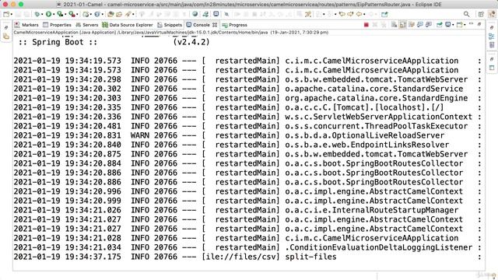The width and height of the screenshot is (498, 280).
Task: Switch to the Servers tab
Action: pyautogui.click(x=87, y=25)
